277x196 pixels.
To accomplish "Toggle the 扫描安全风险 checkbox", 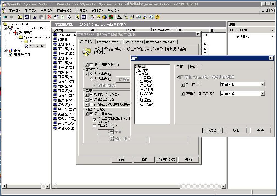I will coord(91,94).
